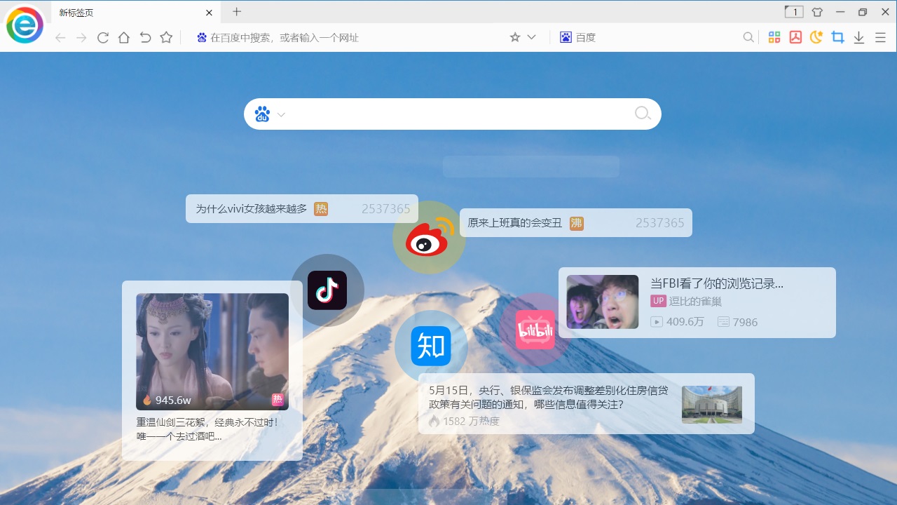Open uploader 逗比的雀巢

click(695, 301)
